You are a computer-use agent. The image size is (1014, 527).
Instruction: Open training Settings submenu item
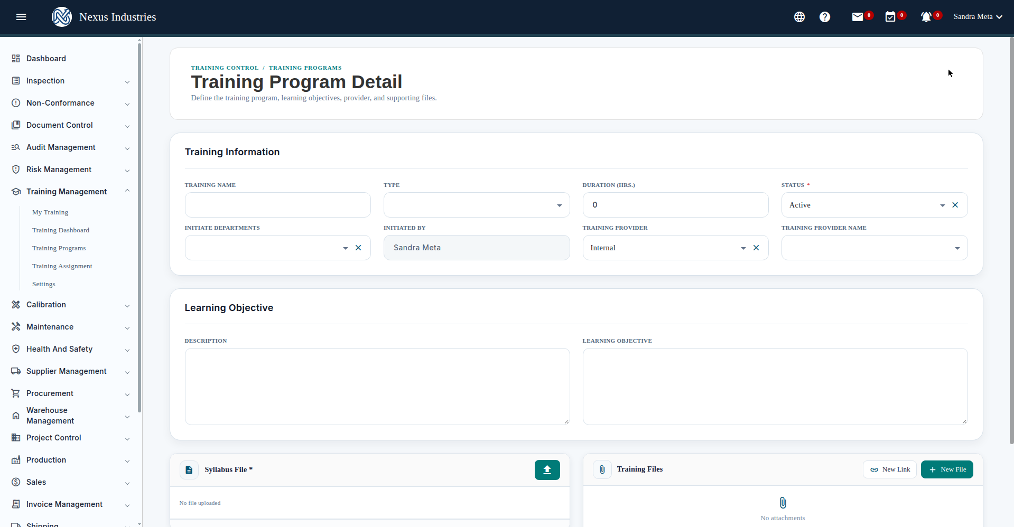click(43, 284)
